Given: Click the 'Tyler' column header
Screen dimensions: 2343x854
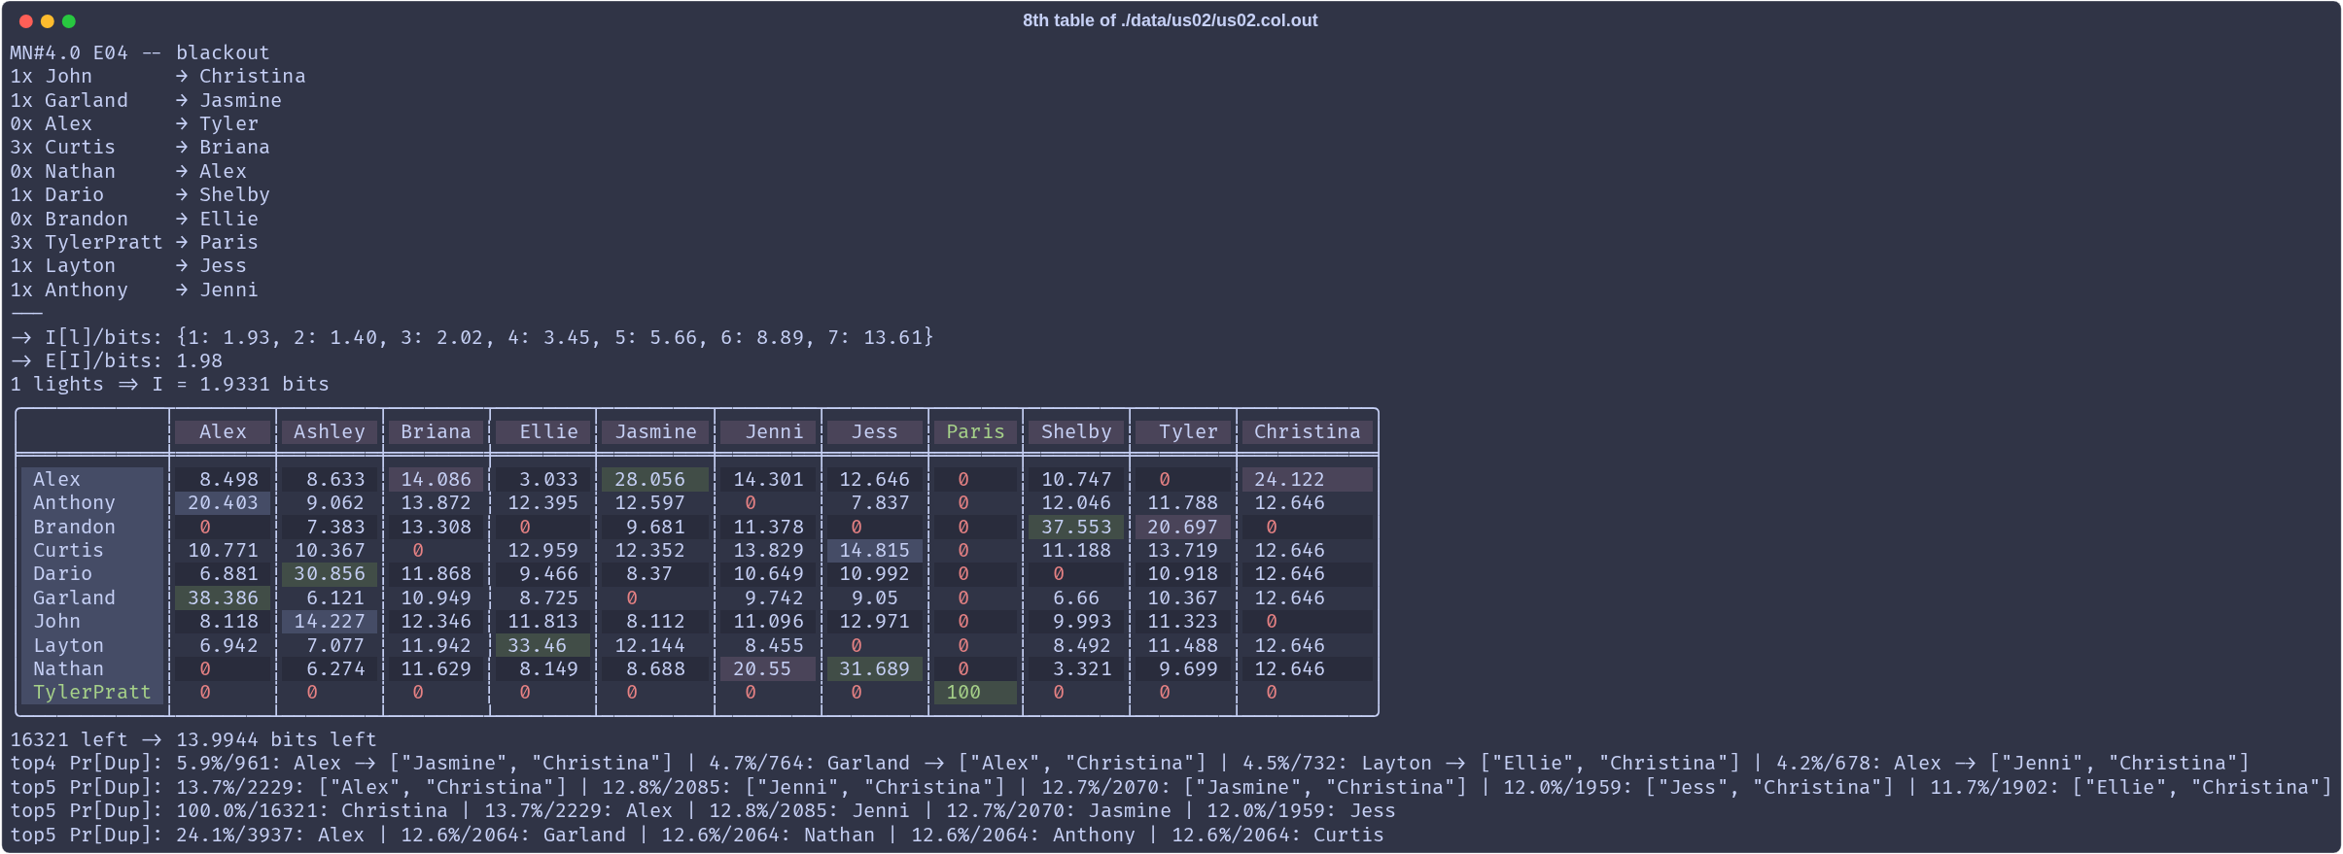Looking at the screenshot, I should coord(1183,431).
